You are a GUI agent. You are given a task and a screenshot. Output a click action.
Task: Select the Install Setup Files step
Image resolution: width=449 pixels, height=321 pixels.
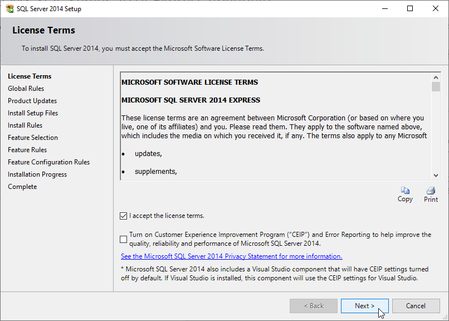point(33,113)
